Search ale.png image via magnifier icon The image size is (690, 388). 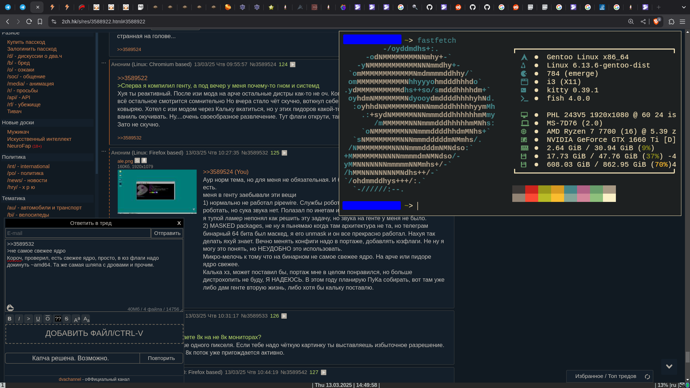[x=137, y=161]
